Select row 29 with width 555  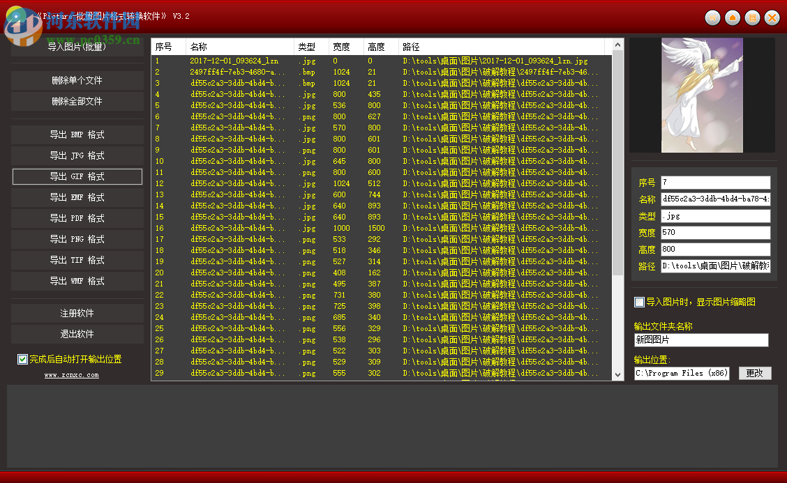tap(382, 373)
